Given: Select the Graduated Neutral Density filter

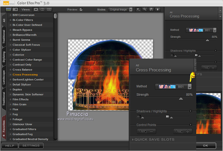Looking at the screenshot, I should pos(30,139).
